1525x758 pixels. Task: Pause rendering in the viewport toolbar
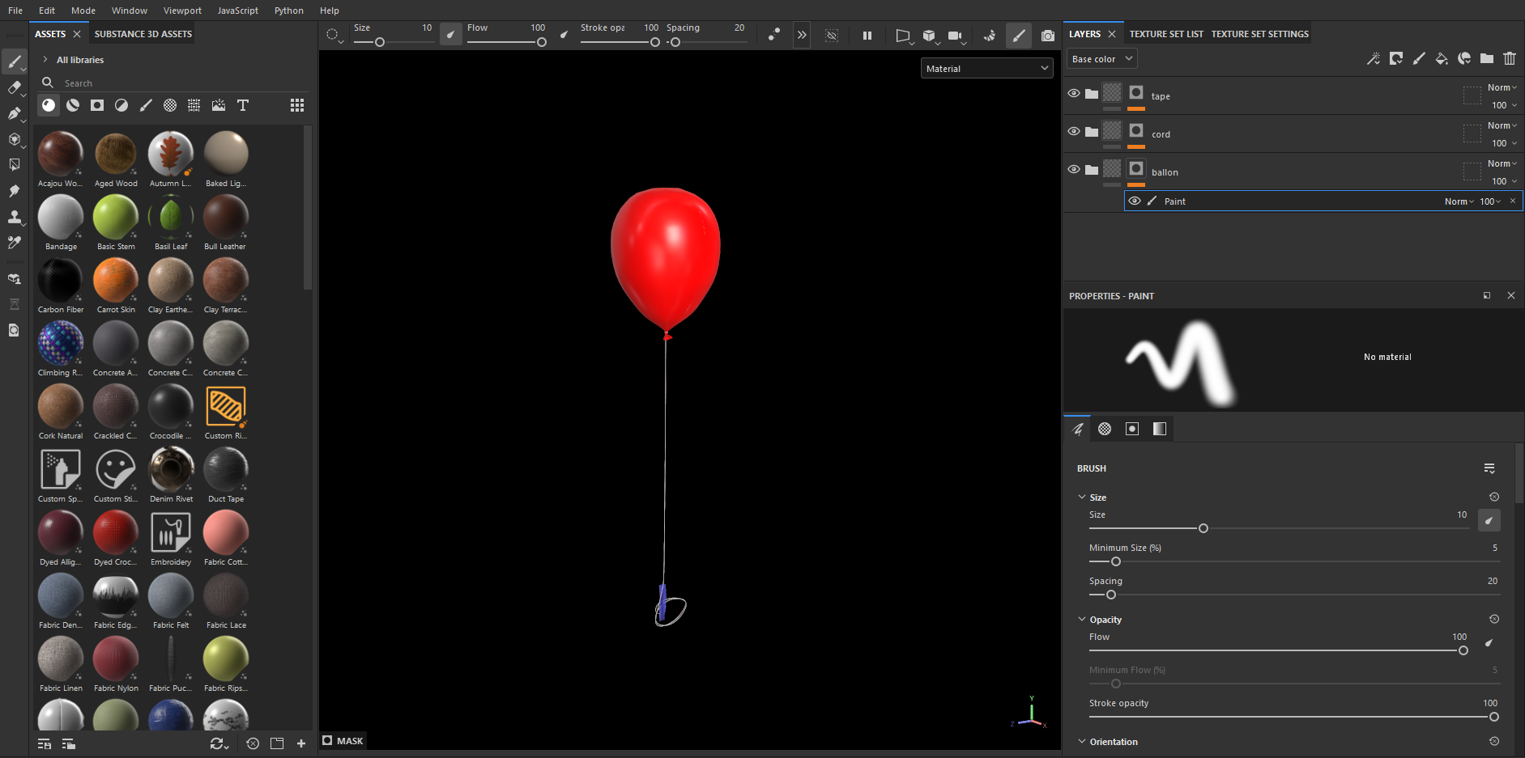click(x=867, y=36)
